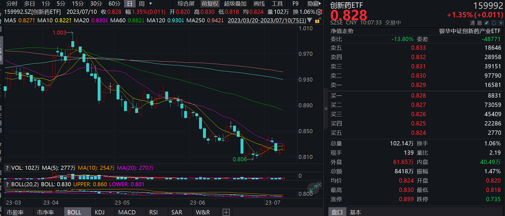Viewport: 505px width, 216px height.
Task: Open BOLL indicator help question mark
Action: pyautogui.click(x=7, y=184)
